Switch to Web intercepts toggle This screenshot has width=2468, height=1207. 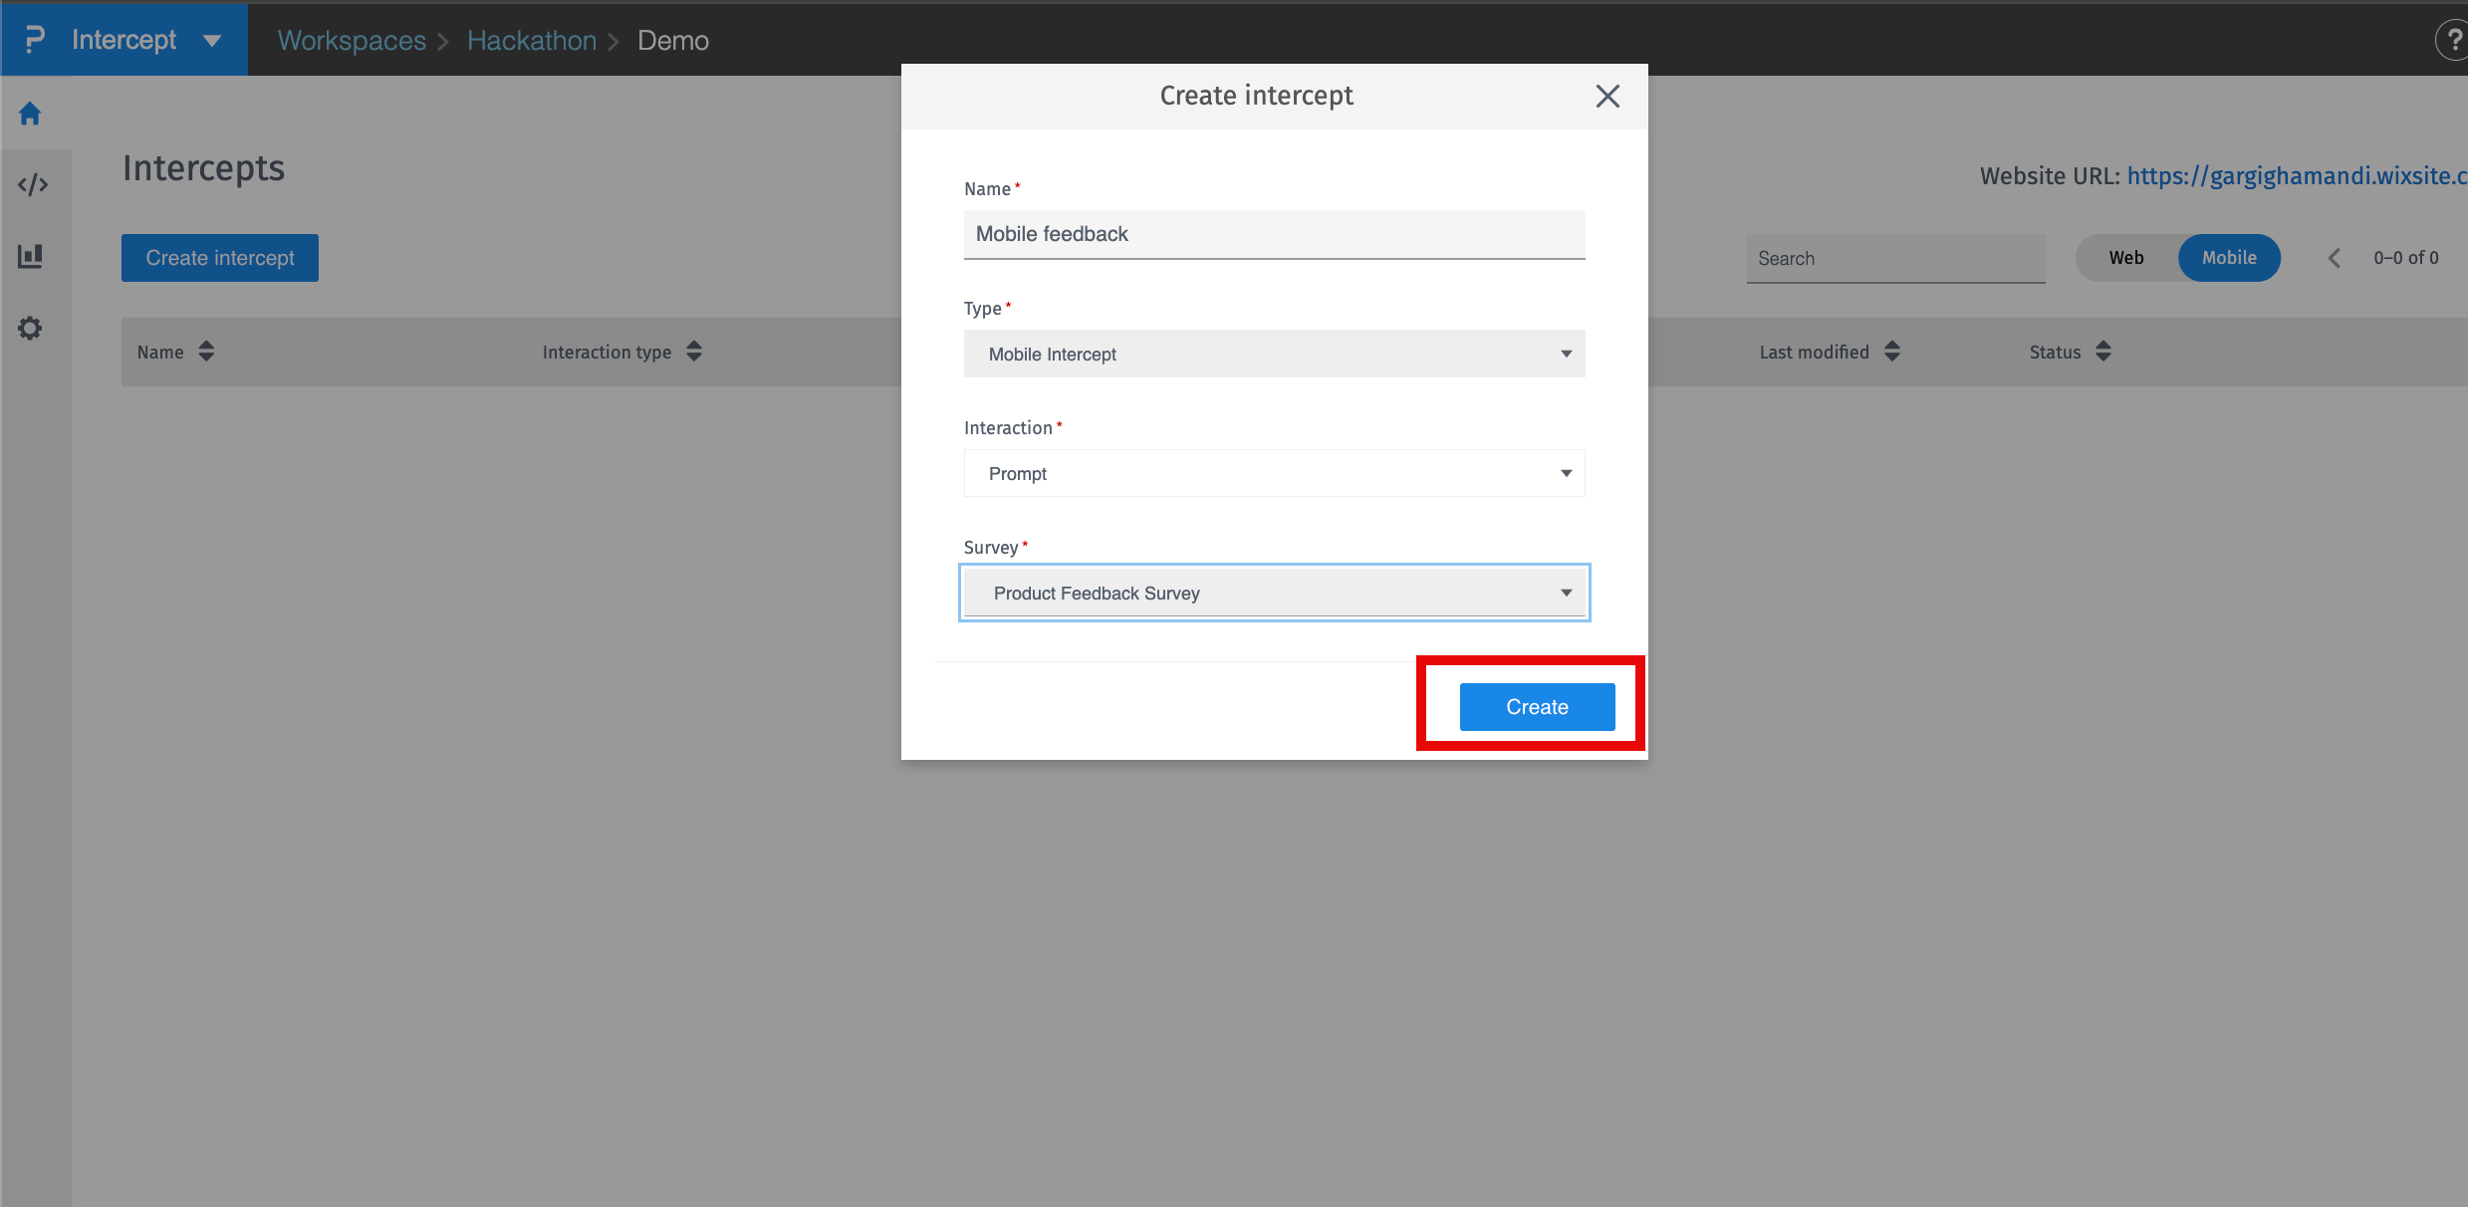click(2126, 258)
